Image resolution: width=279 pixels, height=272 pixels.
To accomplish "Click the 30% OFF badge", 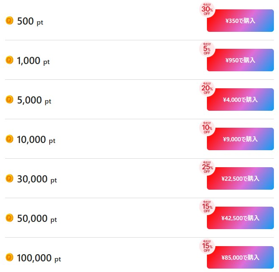I will 207,9.
